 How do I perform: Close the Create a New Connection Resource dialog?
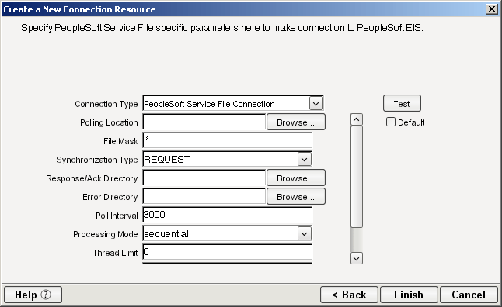pyautogui.click(x=491, y=9)
